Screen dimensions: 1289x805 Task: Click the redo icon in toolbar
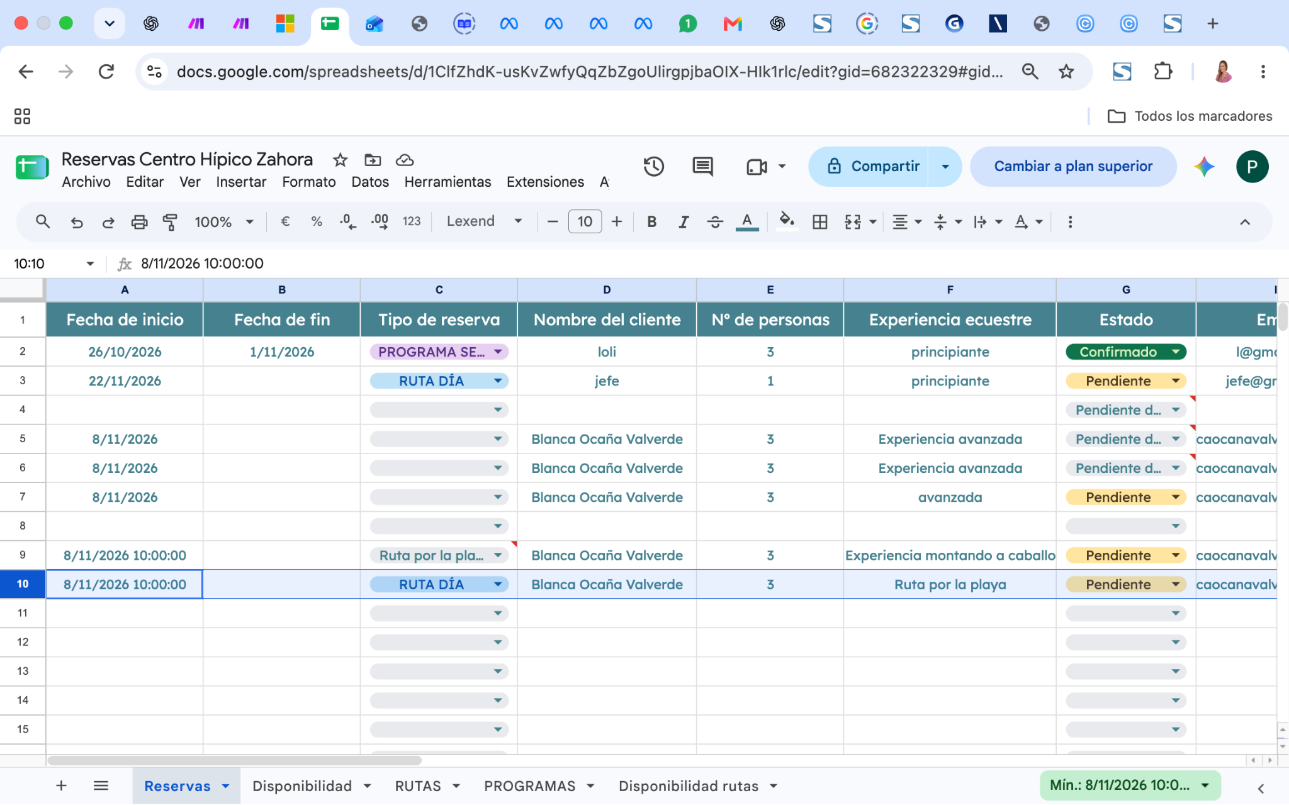click(108, 222)
